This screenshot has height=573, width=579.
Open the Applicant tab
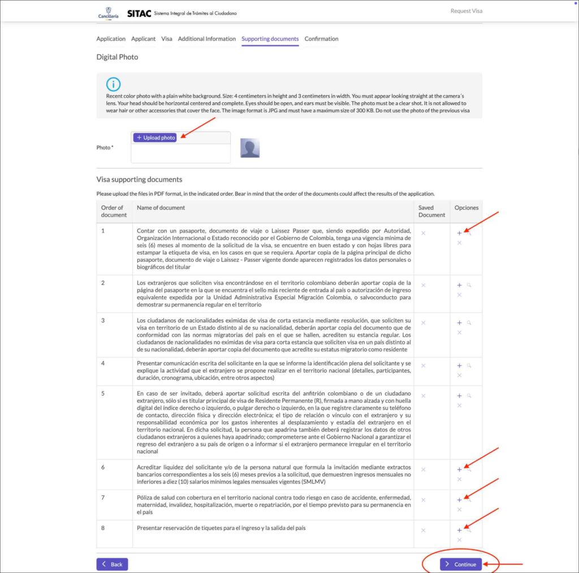click(x=143, y=38)
